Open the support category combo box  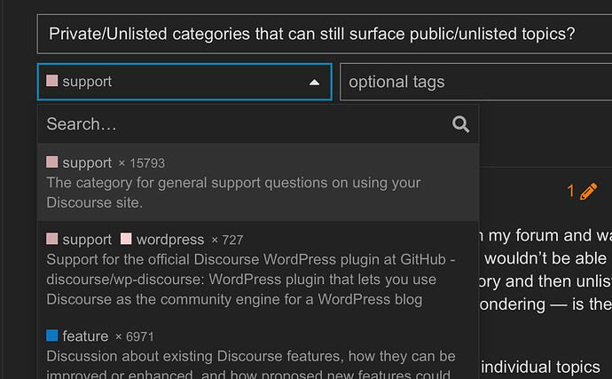(184, 82)
